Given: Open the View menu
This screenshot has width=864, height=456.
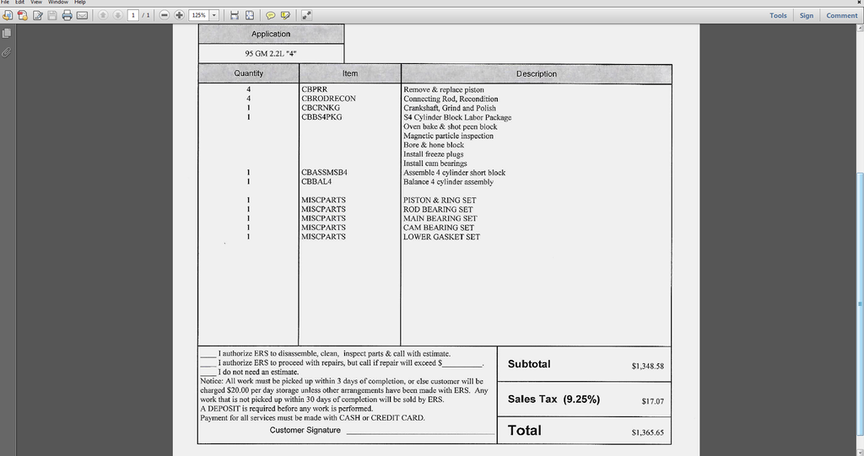Looking at the screenshot, I should (x=36, y=3).
